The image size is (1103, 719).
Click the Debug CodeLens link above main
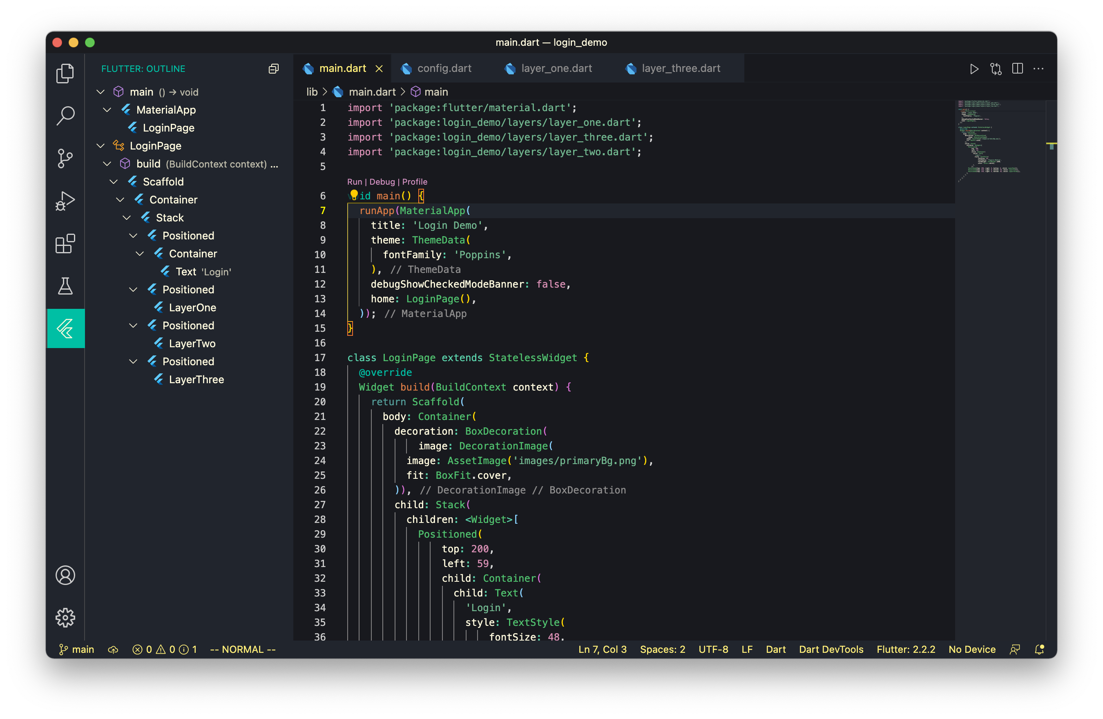(382, 182)
